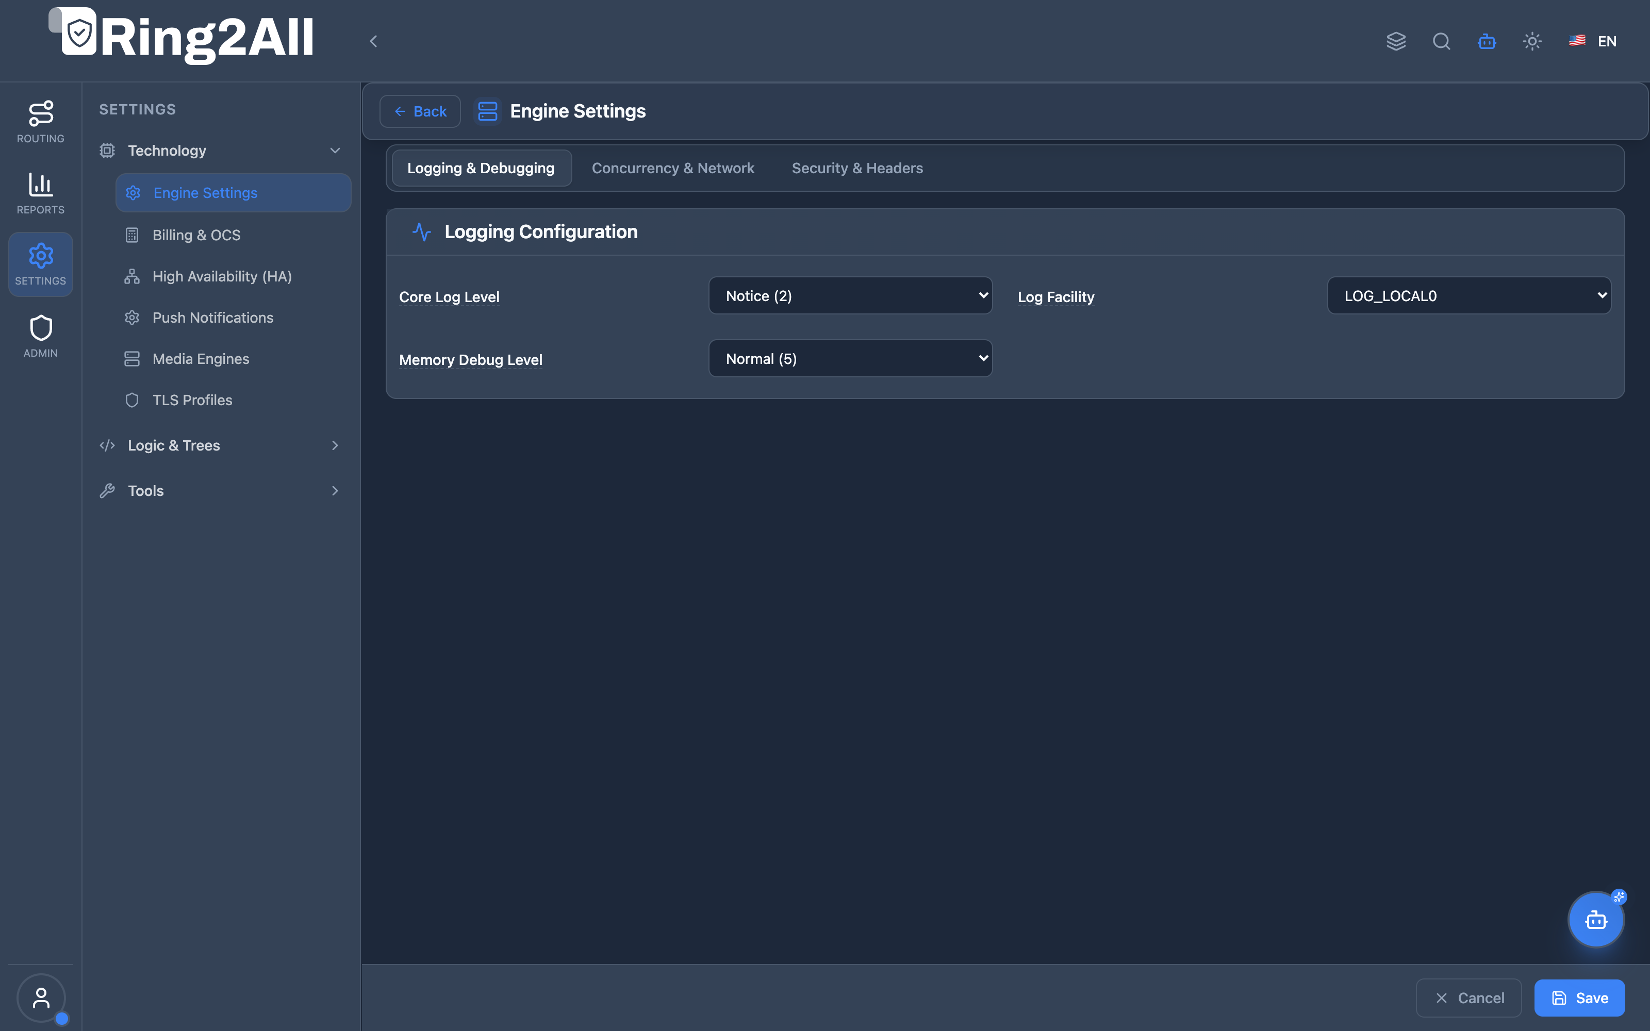1650x1031 pixels.
Task: Click the Memory Debug Level label
Action: coord(470,360)
